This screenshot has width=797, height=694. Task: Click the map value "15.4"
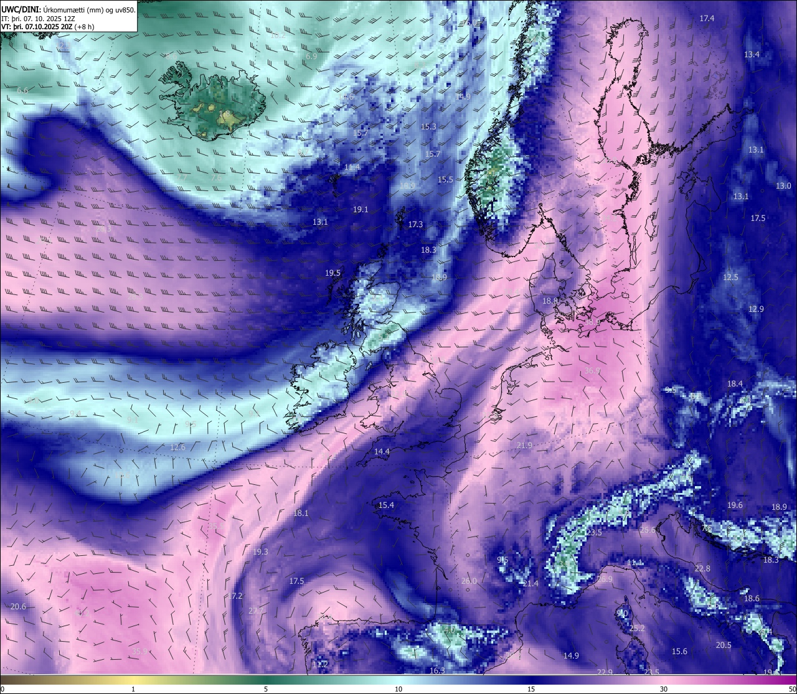click(387, 505)
